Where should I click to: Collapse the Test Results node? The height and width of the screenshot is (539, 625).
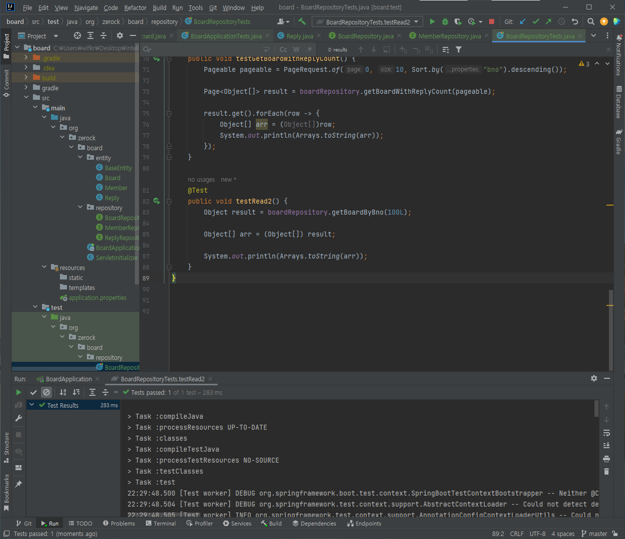[x=32, y=405]
